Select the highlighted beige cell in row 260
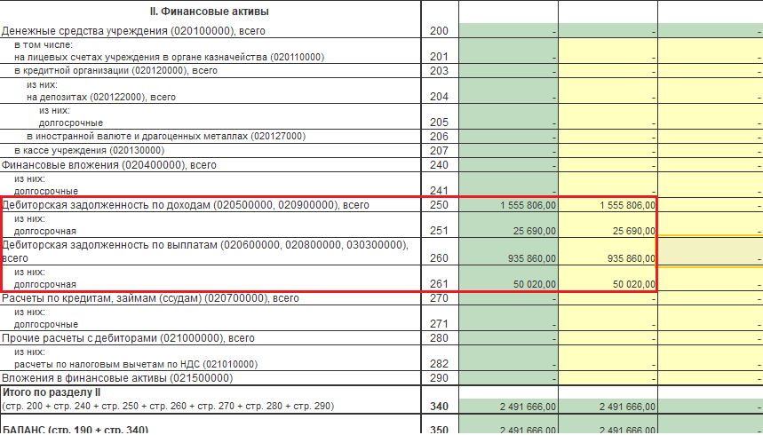The height and width of the screenshot is (435, 763). click(x=711, y=251)
